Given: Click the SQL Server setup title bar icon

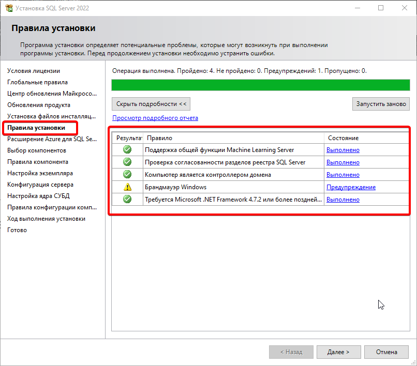Looking at the screenshot, I should point(9,8).
